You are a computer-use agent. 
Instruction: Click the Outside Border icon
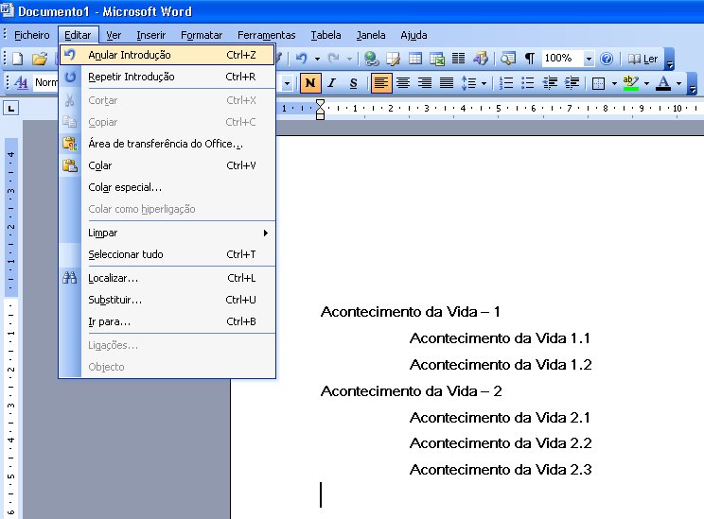(598, 83)
